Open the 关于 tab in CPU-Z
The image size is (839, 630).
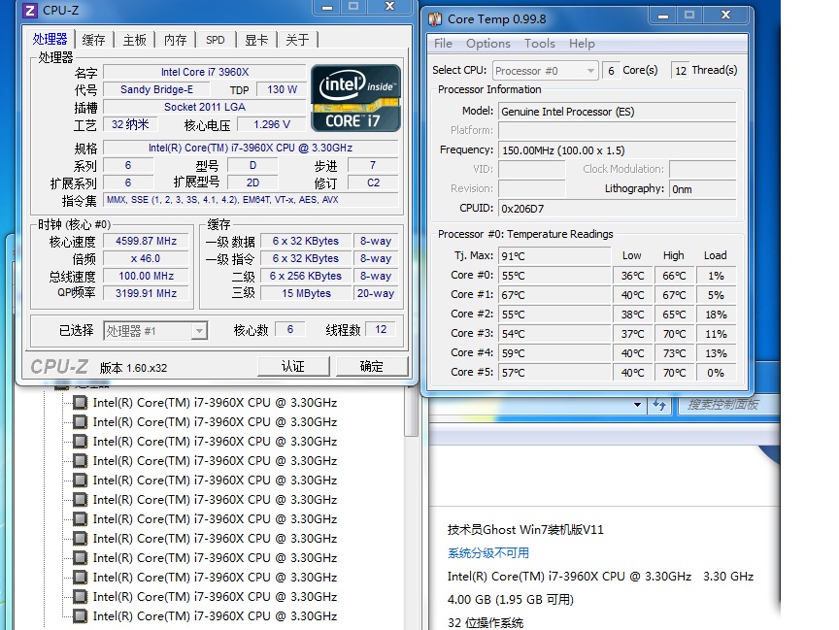[297, 40]
